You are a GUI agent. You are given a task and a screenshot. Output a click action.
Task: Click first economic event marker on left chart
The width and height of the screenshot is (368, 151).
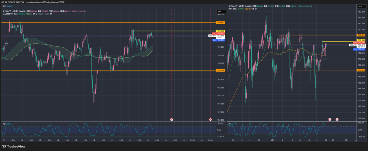[171, 119]
